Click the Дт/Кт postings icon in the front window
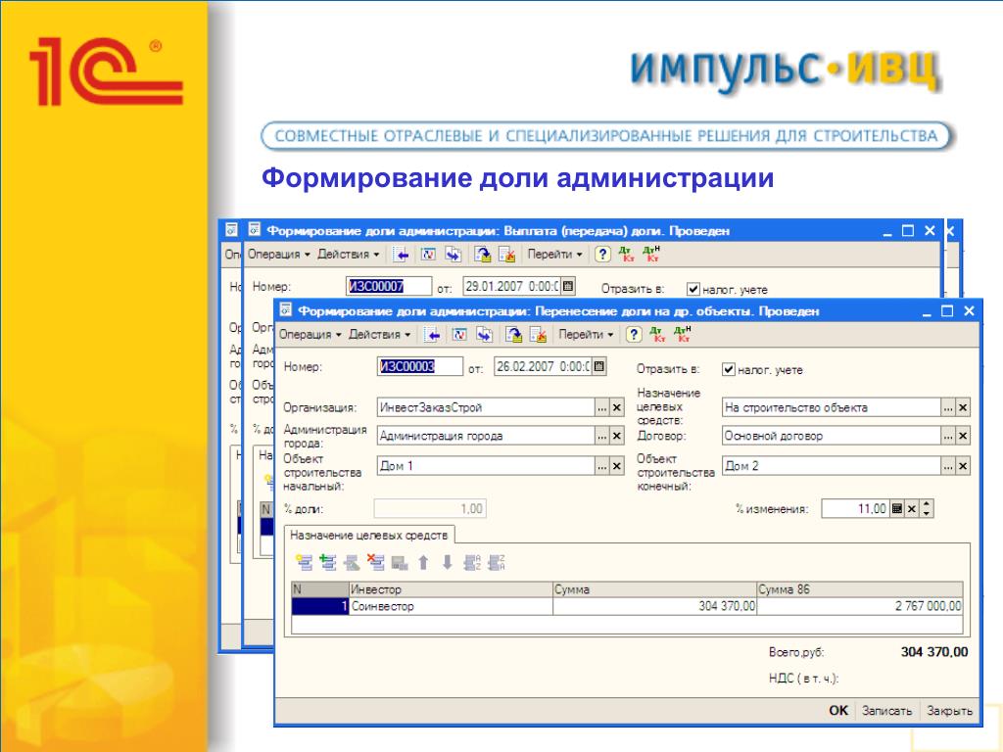This screenshot has height=752, width=1003. [658, 335]
